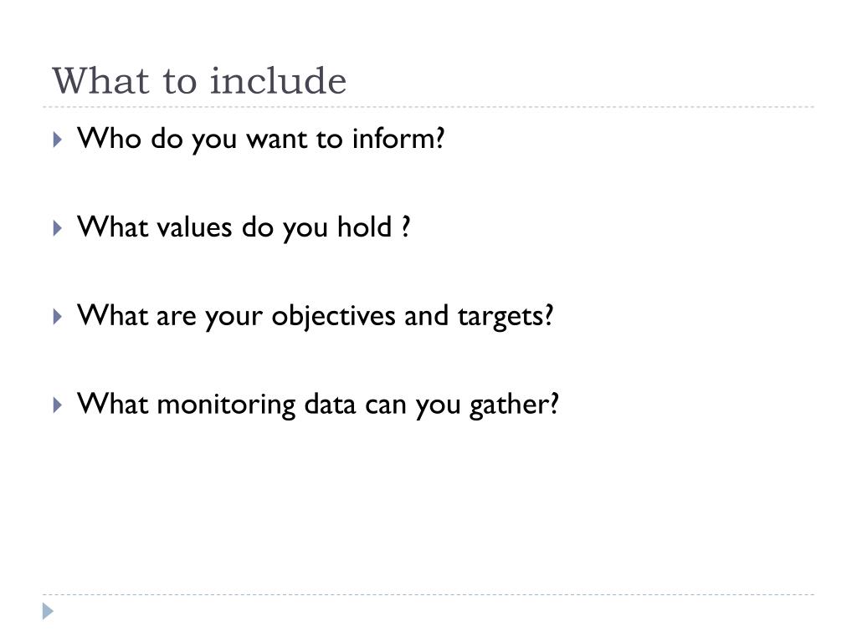The height and width of the screenshot is (642, 857).
Task: Click the word "targets?" in the third bullet
Action: pyautogui.click(x=505, y=317)
